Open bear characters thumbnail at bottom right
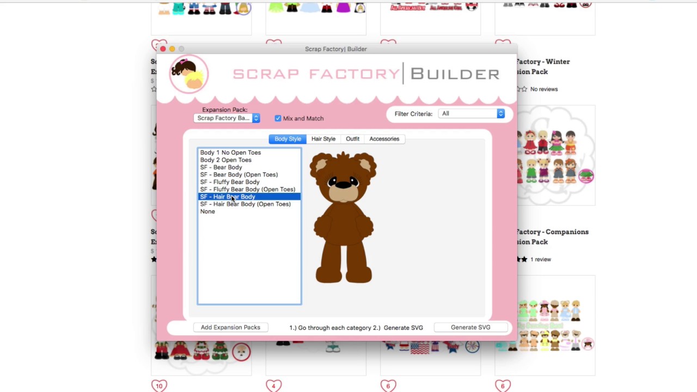Viewport: 697px width, 392px height. [x=555, y=325]
